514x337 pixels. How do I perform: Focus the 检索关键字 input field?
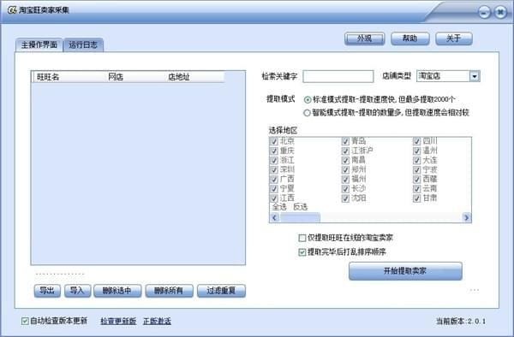point(338,76)
